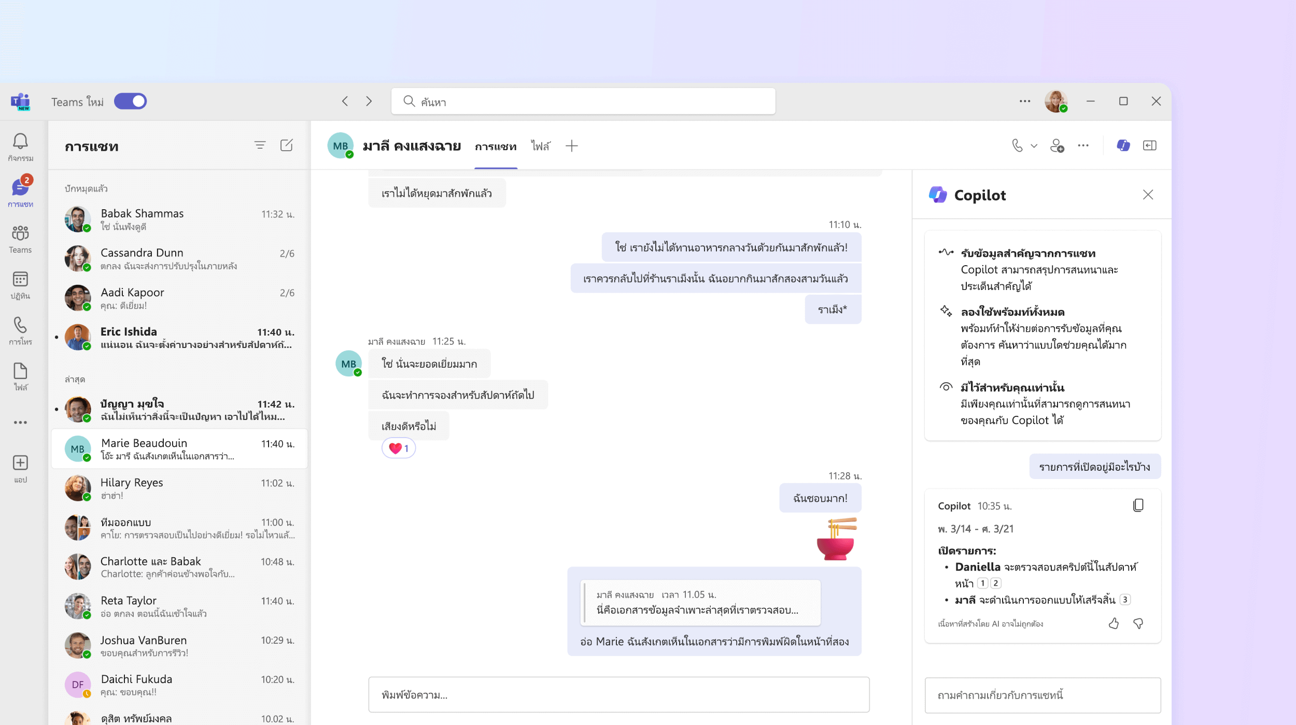Add people to the chat

point(1057,146)
